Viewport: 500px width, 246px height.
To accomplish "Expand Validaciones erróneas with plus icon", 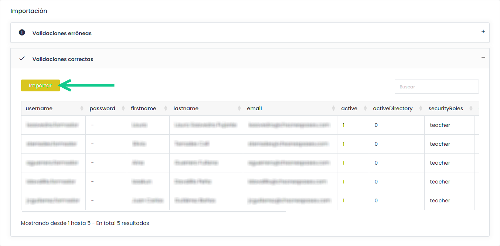I will pos(483,32).
